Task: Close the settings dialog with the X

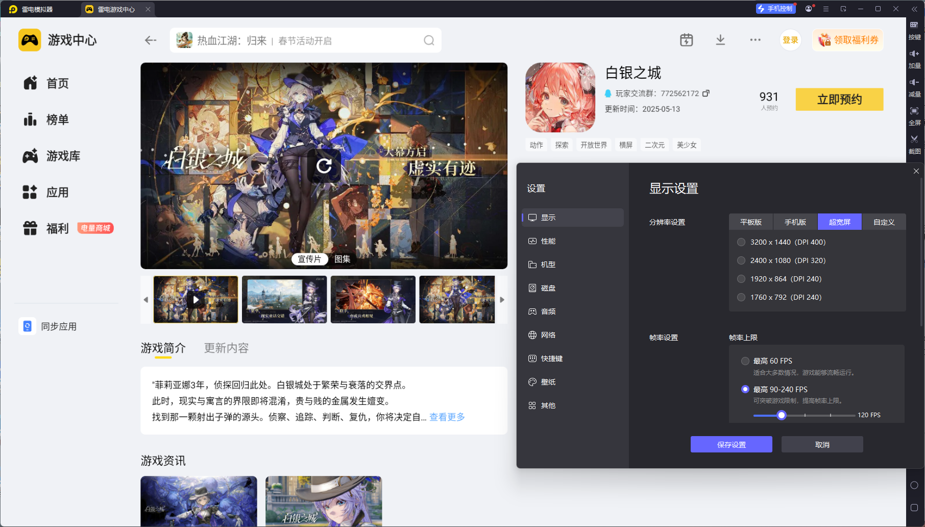Action: point(916,171)
